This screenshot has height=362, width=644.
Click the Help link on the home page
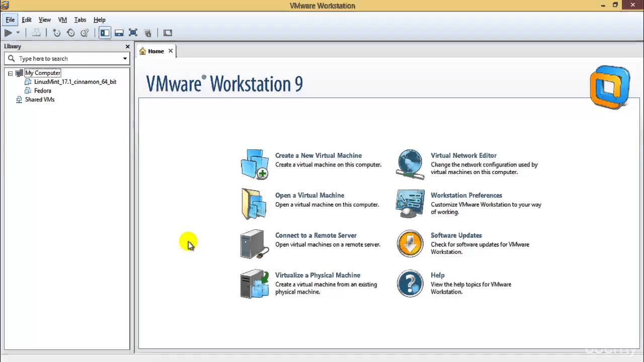[x=438, y=275]
